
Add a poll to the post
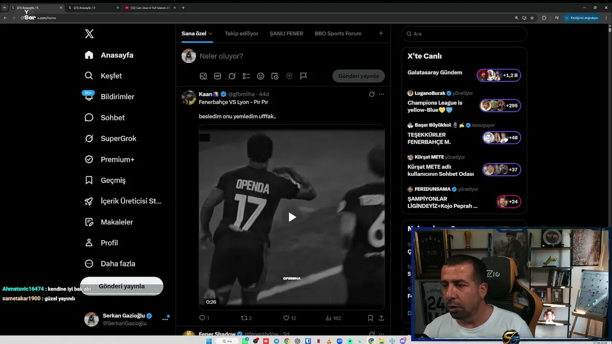point(246,76)
